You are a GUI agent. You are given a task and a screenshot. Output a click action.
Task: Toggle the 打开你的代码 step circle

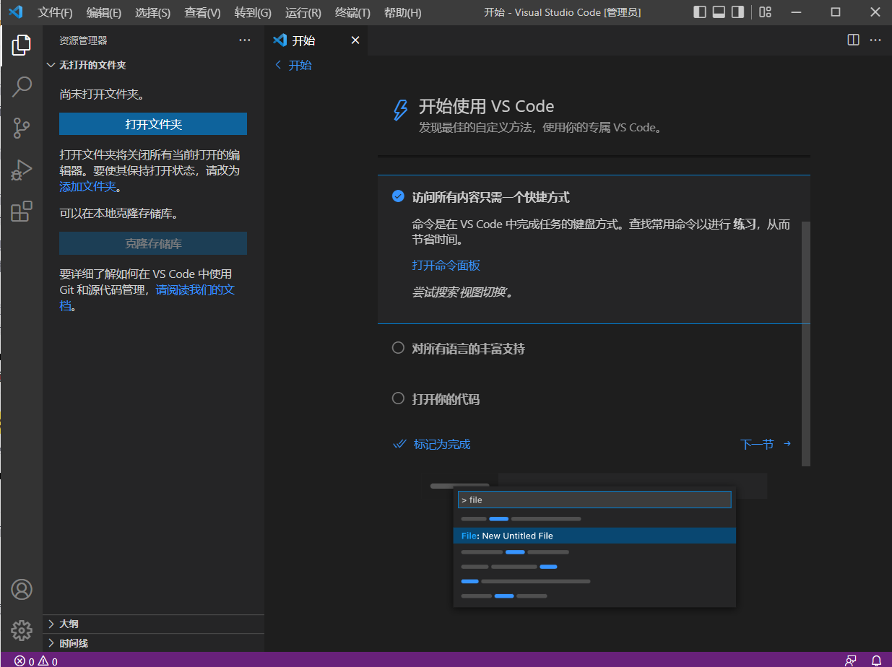point(398,398)
